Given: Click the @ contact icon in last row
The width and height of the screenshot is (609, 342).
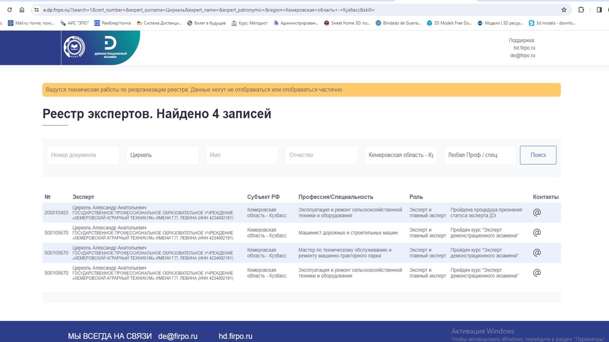Looking at the screenshot, I should pos(537,273).
